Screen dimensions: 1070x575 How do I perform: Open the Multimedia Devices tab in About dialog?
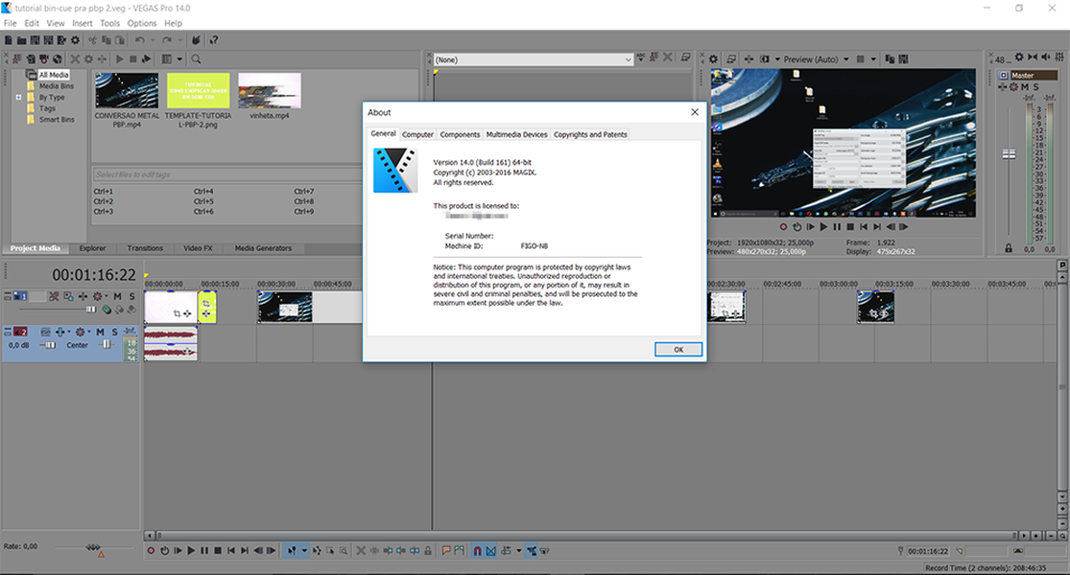(x=516, y=135)
